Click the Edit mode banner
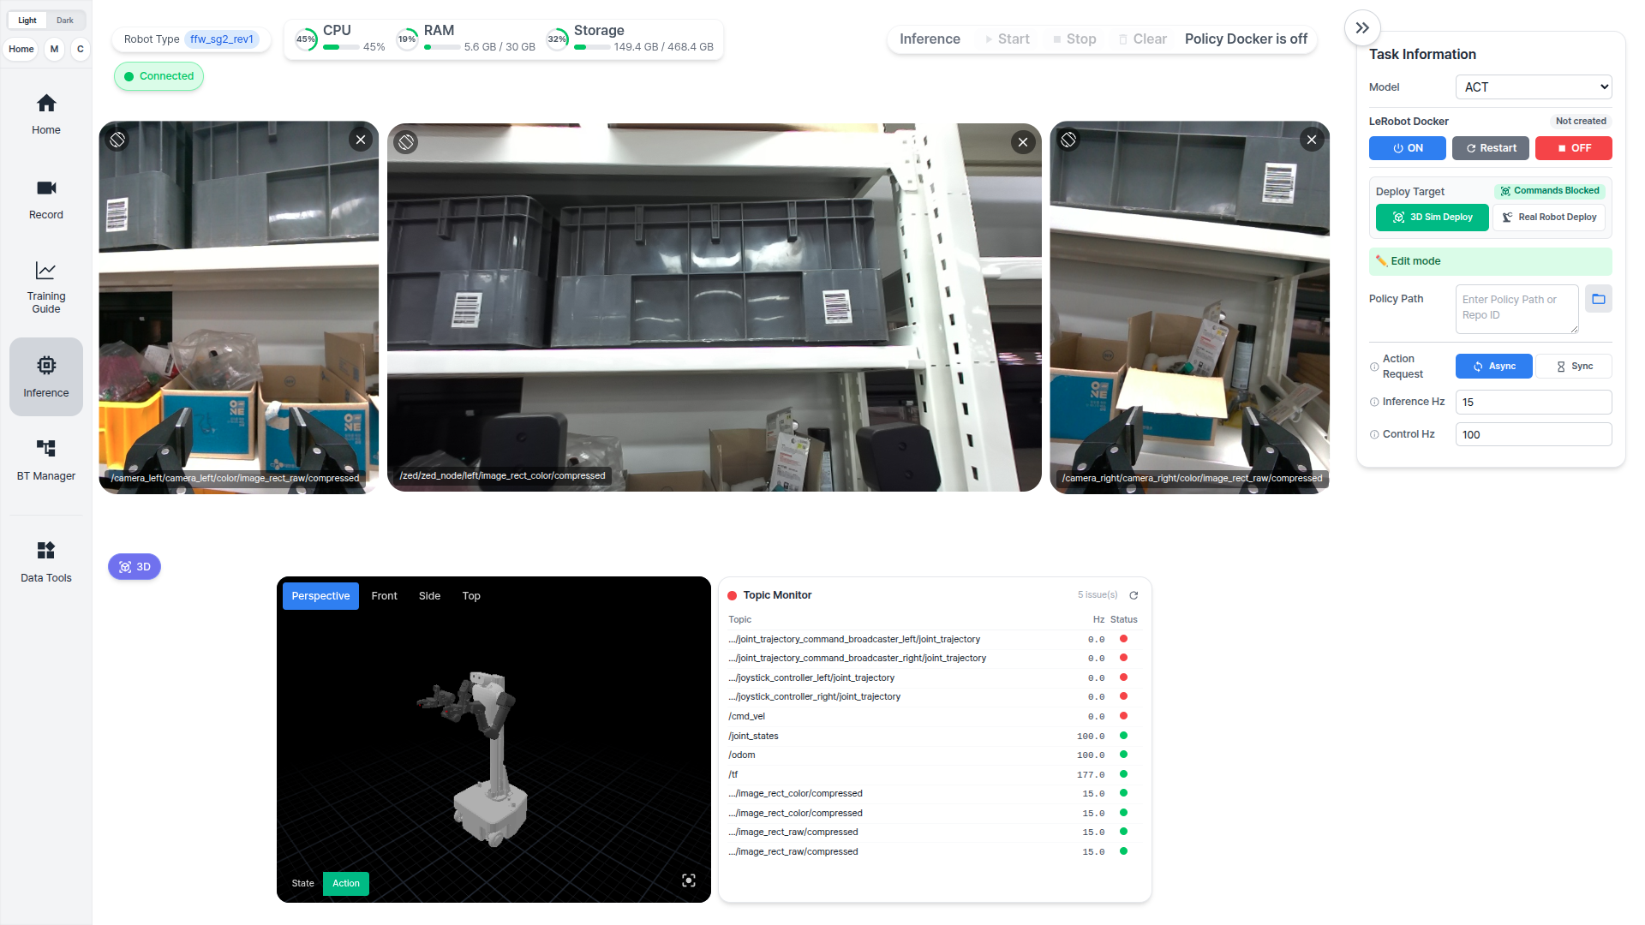1645x925 pixels. pyautogui.click(x=1491, y=261)
